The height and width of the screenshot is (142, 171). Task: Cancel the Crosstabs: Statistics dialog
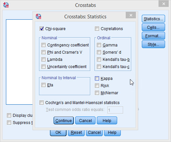(85, 120)
